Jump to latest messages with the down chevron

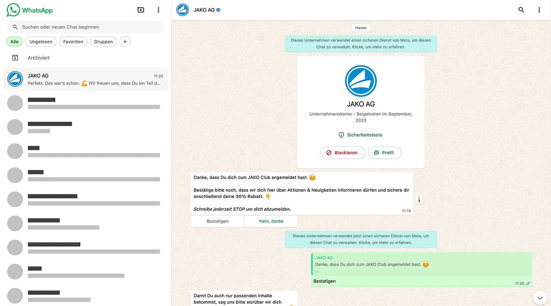click(540, 298)
